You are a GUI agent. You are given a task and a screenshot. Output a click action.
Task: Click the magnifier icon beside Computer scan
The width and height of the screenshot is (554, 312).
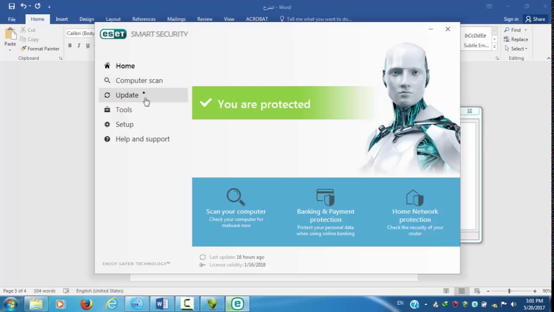click(x=107, y=80)
